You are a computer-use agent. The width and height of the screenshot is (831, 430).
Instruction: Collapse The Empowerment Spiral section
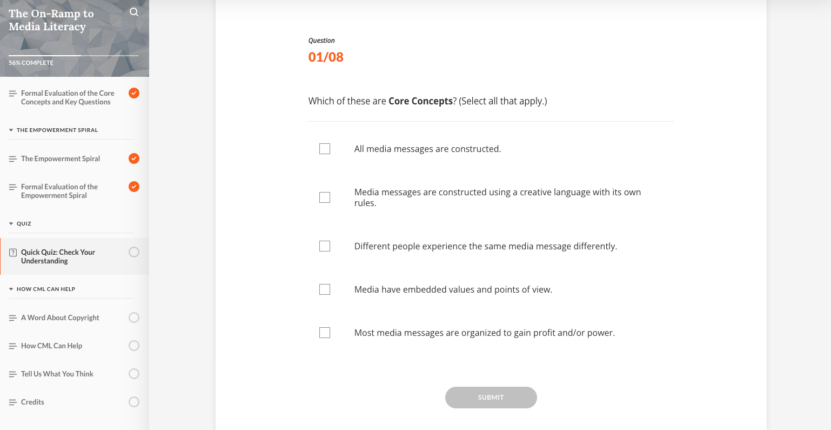(11, 130)
